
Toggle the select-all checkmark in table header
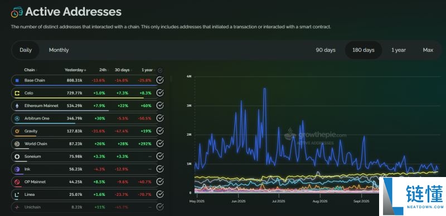[160, 70]
